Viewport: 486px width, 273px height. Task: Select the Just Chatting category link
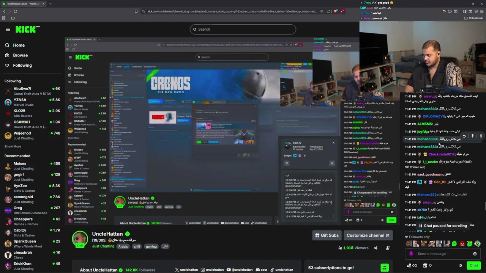click(x=103, y=246)
